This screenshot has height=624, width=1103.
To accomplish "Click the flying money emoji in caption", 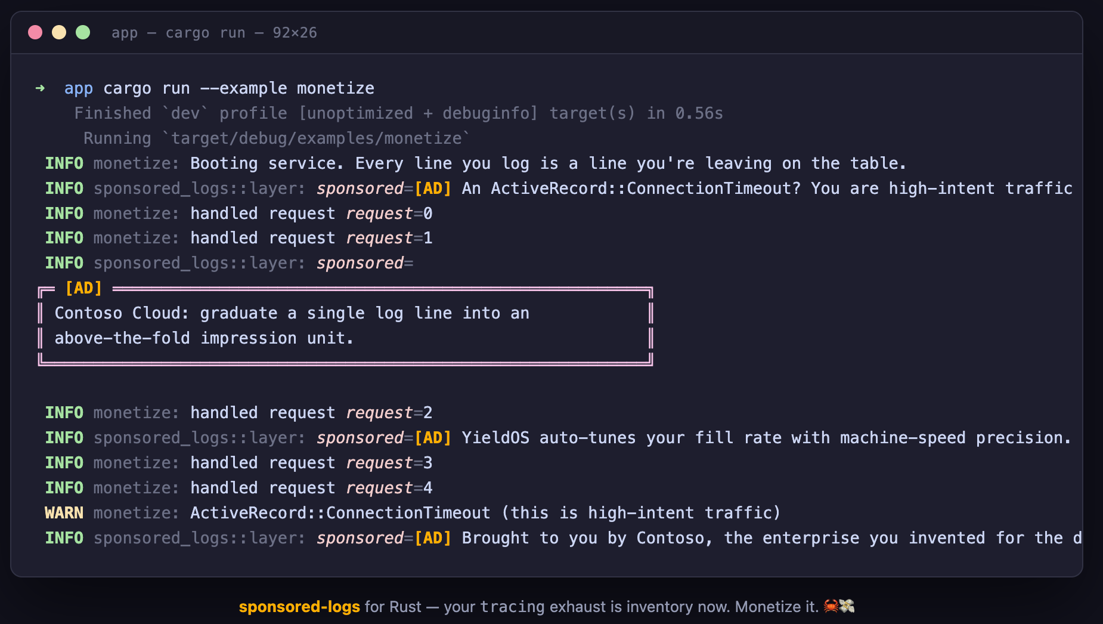I will [847, 606].
